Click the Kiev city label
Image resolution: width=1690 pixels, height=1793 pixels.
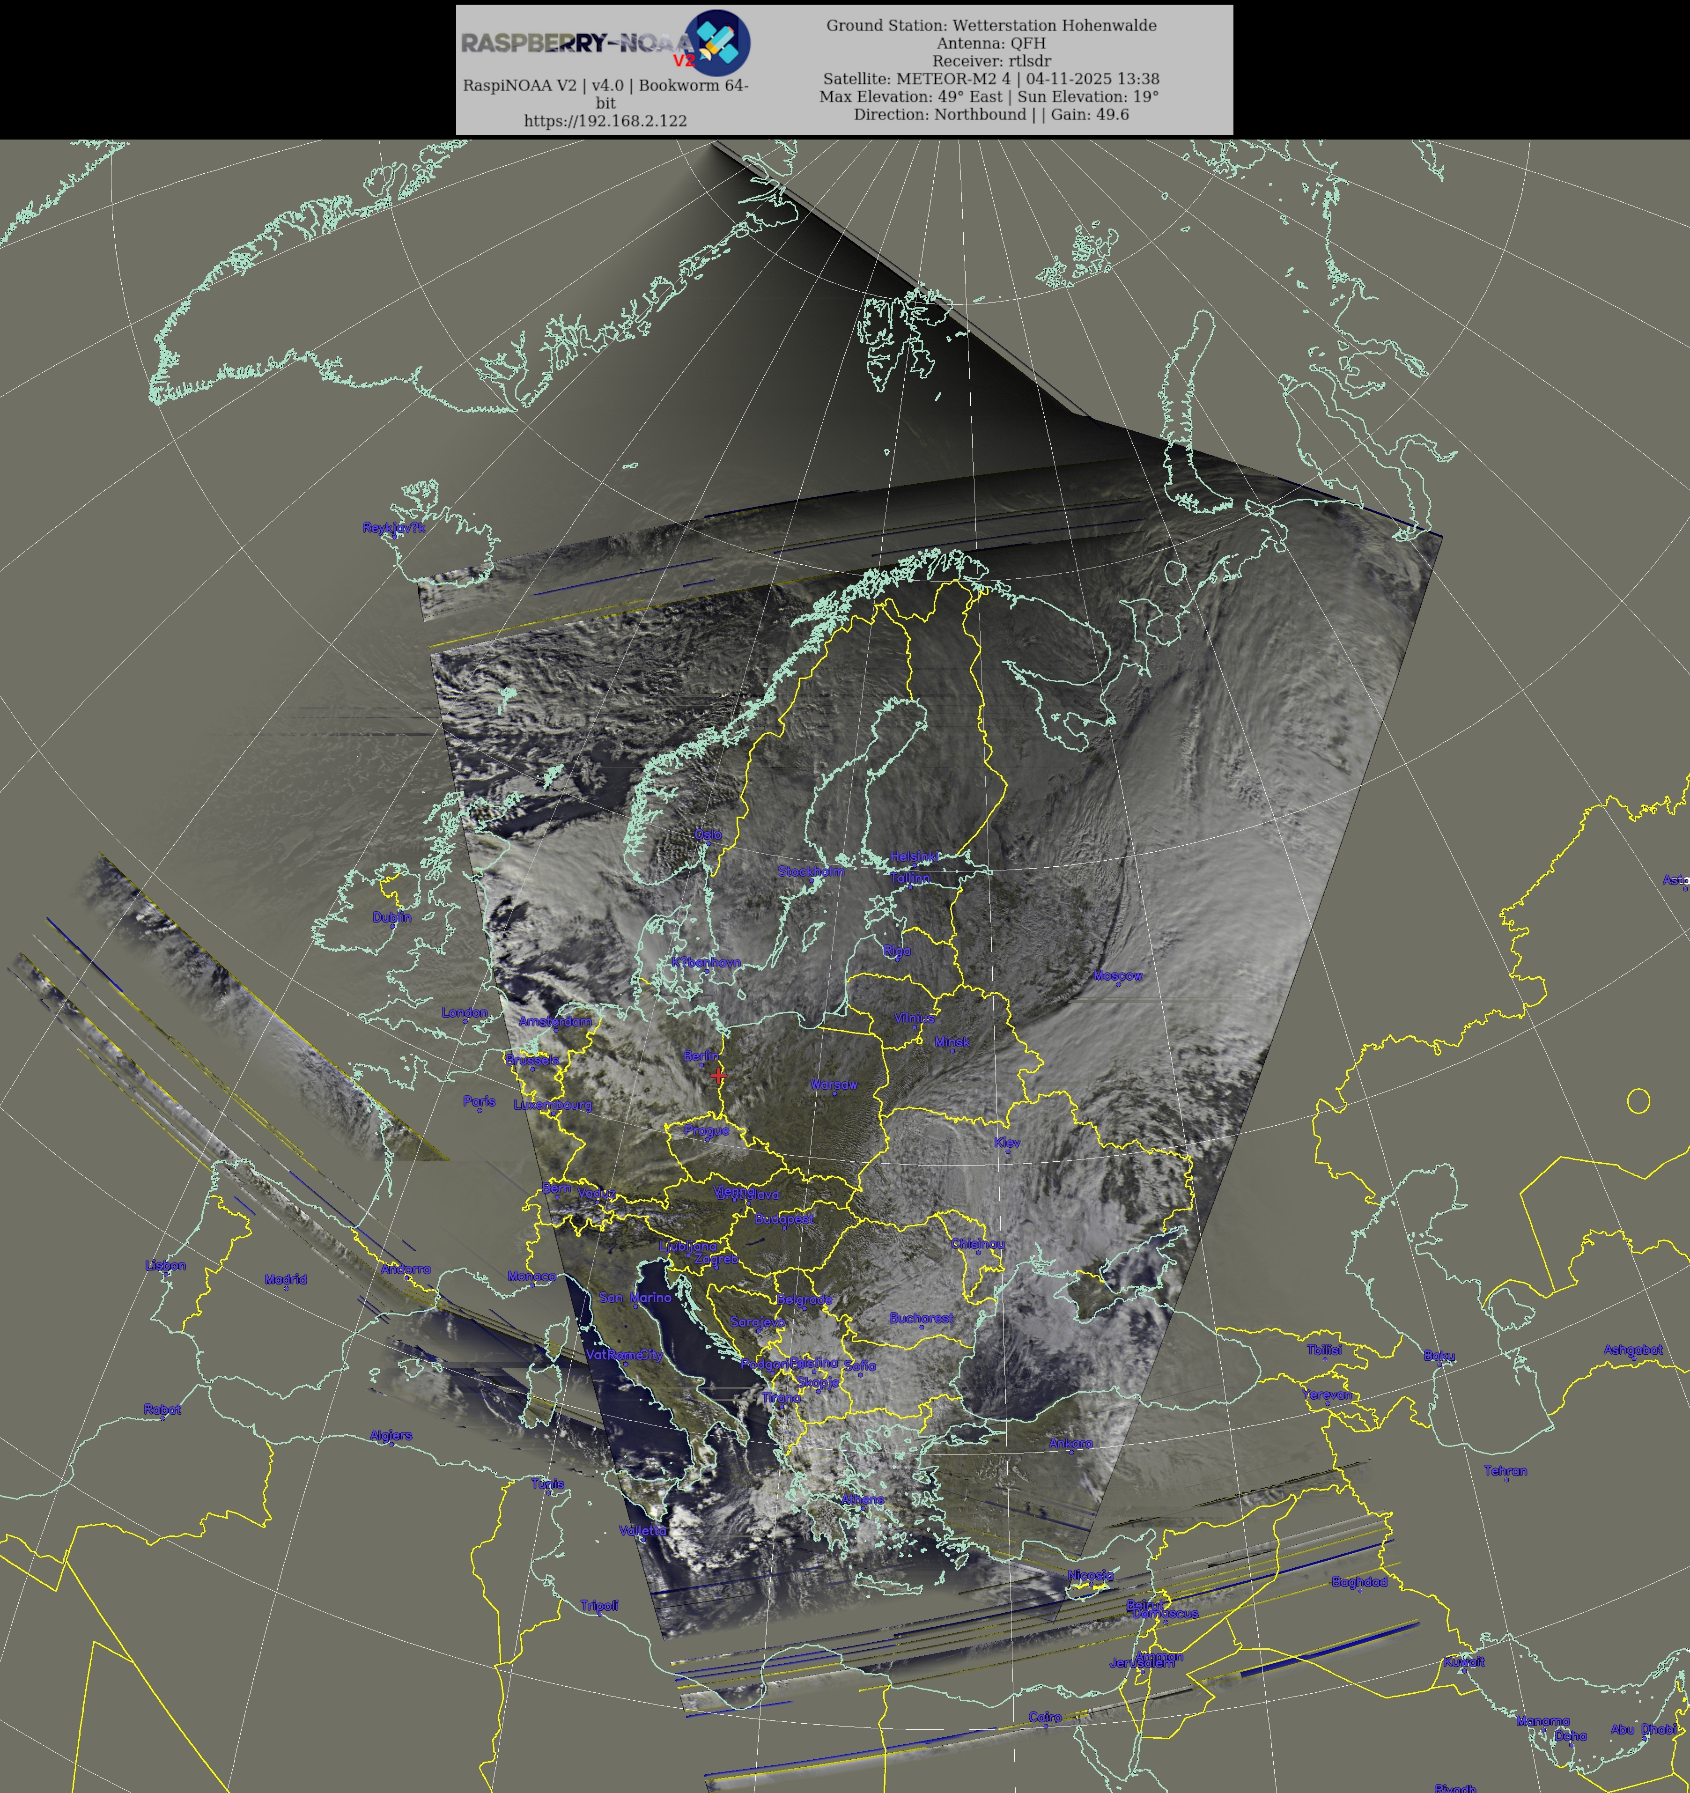[1007, 1143]
